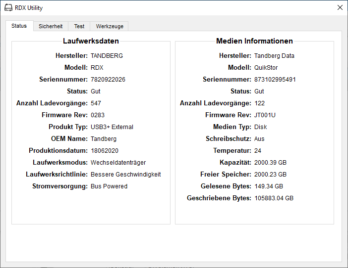The image size is (348, 268).
Task: Open the Test tab
Action: coord(79,26)
